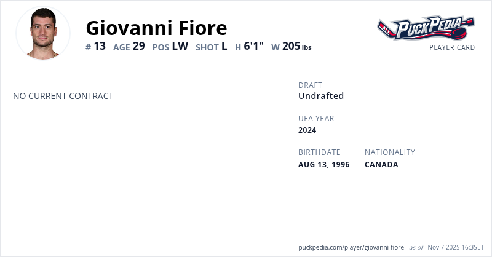Click the UFA YEAR heading

pos(316,118)
